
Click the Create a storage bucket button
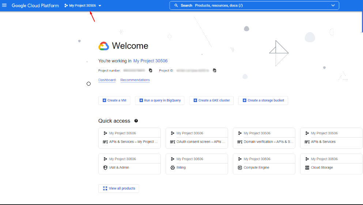pos(263,100)
